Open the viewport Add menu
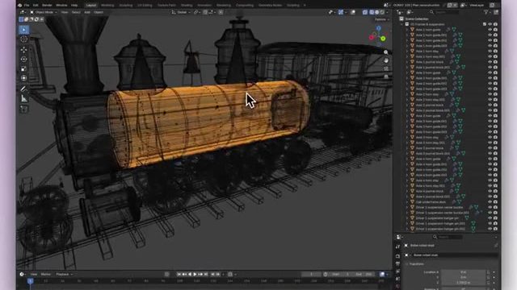The image size is (517, 290). [87, 12]
